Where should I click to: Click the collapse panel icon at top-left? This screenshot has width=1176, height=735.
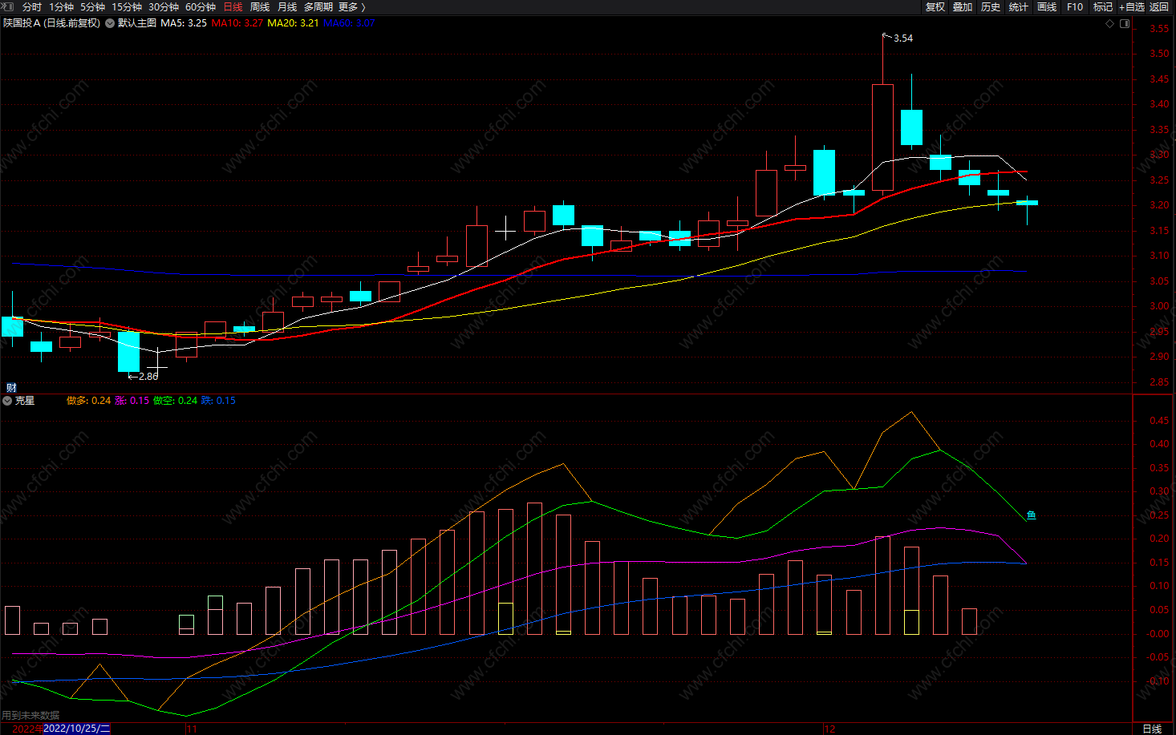pyautogui.click(x=9, y=6)
